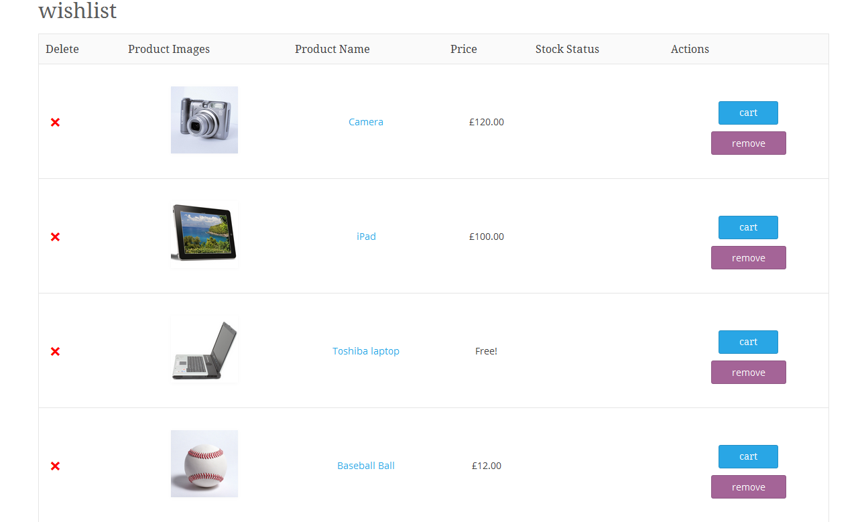Open the Camera product link
The width and height of the screenshot is (866, 522).
[x=366, y=122]
